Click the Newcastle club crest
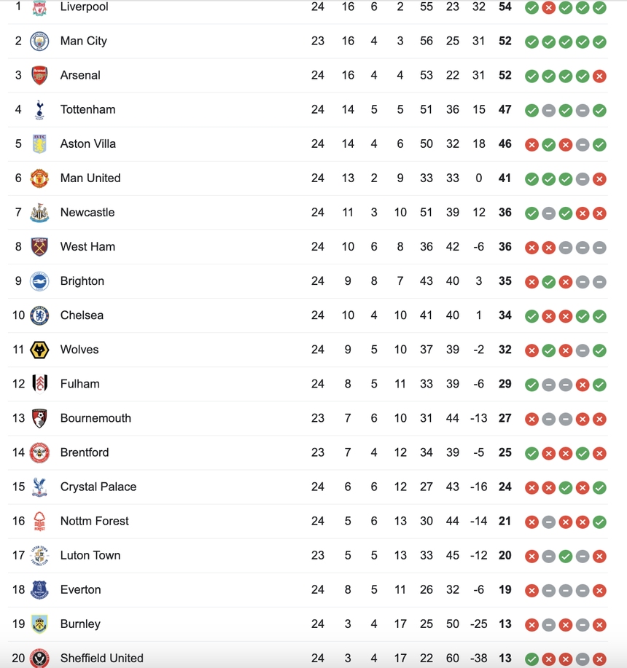Image resolution: width=627 pixels, height=668 pixels. coord(39,213)
